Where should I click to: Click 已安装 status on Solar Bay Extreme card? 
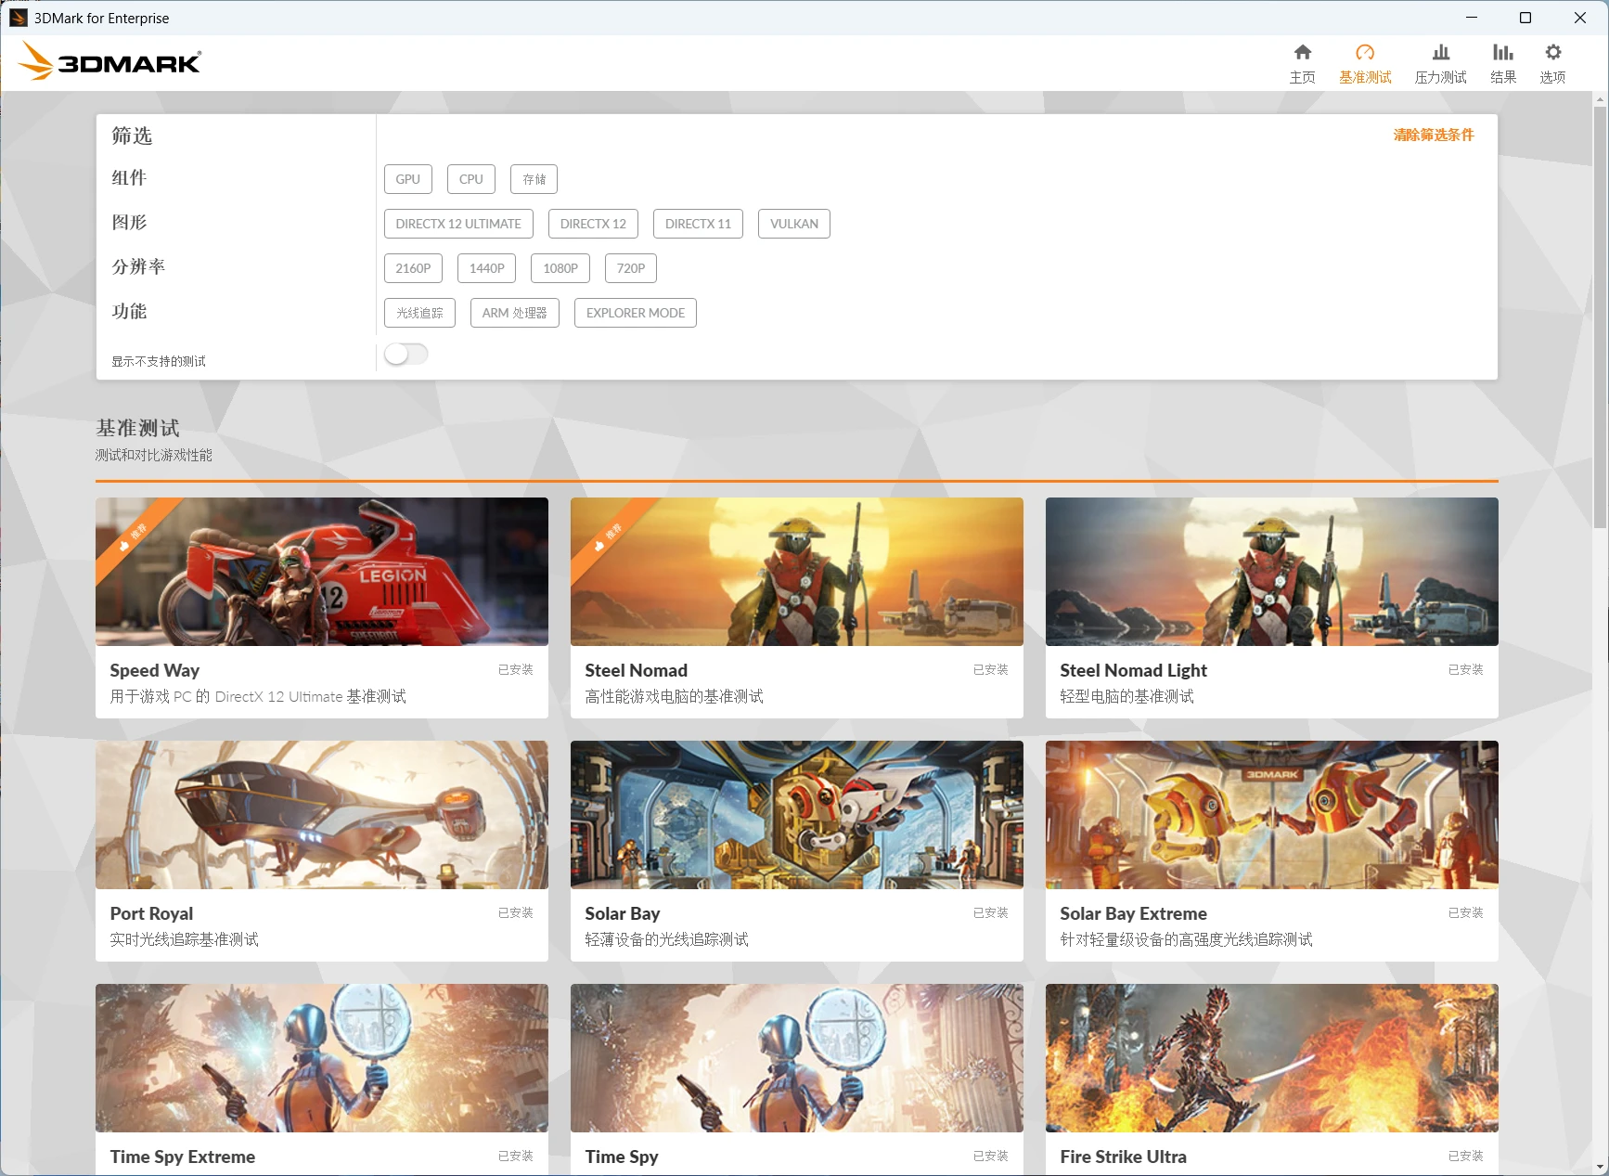point(1466,912)
